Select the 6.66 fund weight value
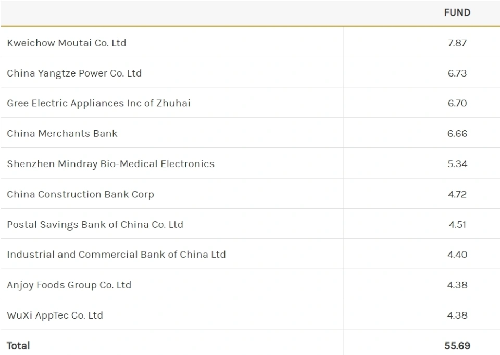The width and height of the screenshot is (500, 355). tap(457, 133)
